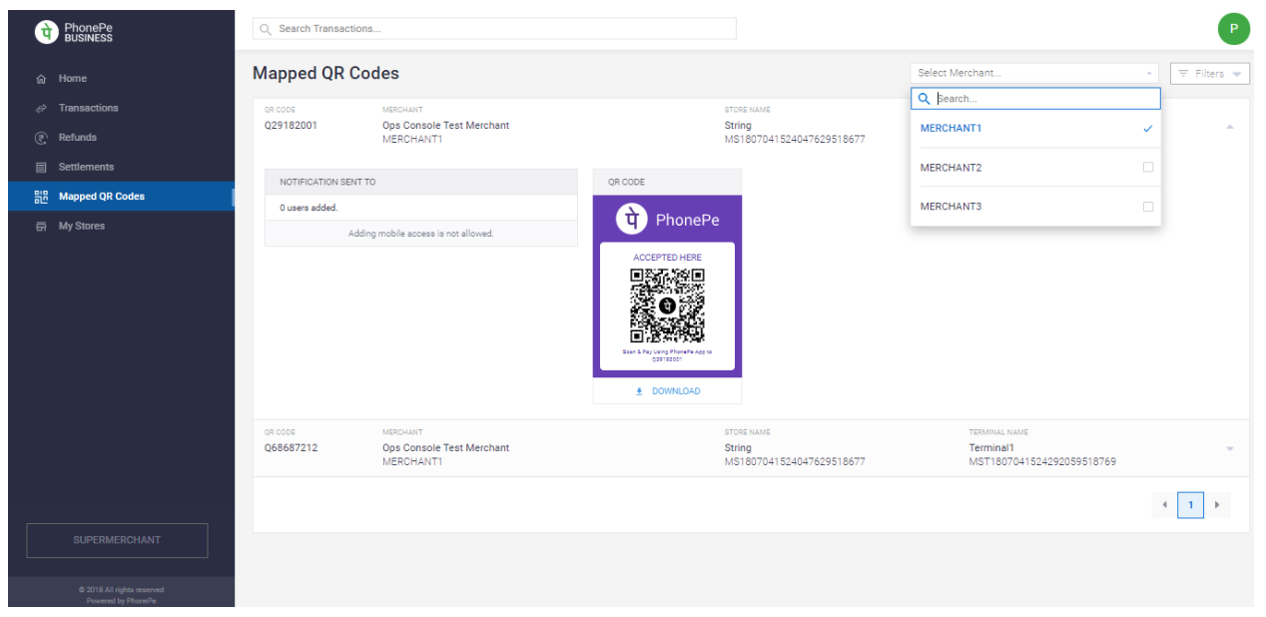Open the Select Merchant dropdown
1266x617 pixels.
1034,73
